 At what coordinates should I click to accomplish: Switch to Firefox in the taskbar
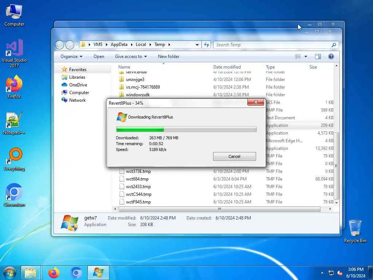tap(54, 273)
